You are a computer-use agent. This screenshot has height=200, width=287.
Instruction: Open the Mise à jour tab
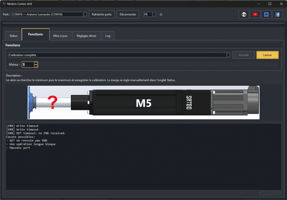click(61, 36)
